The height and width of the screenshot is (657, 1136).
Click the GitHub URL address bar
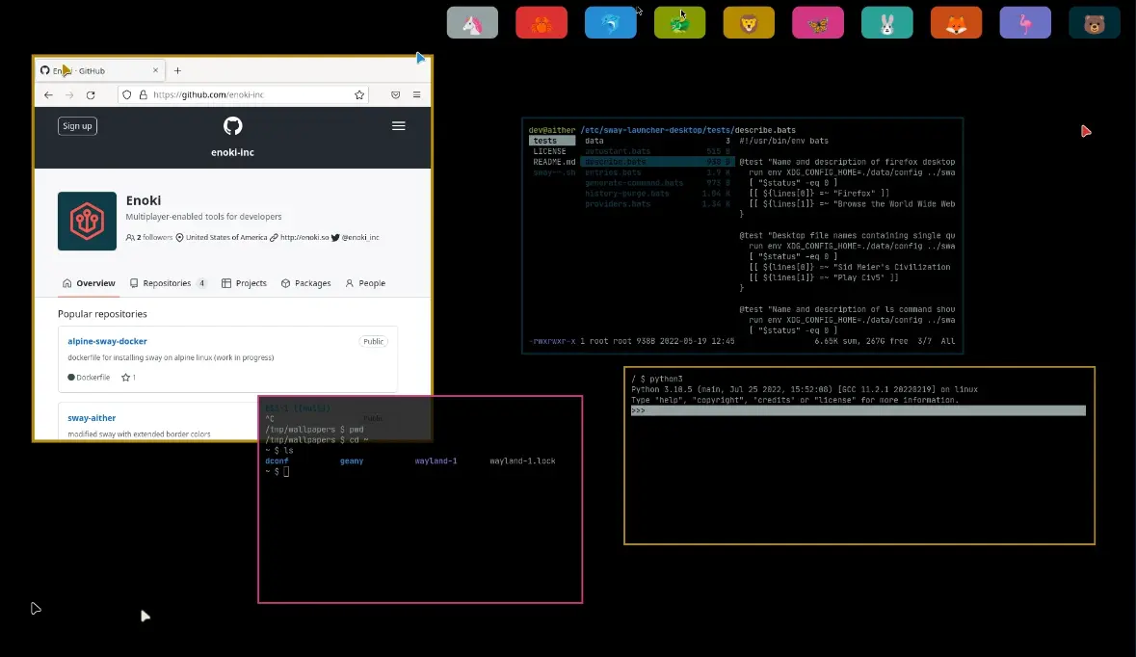click(x=241, y=95)
